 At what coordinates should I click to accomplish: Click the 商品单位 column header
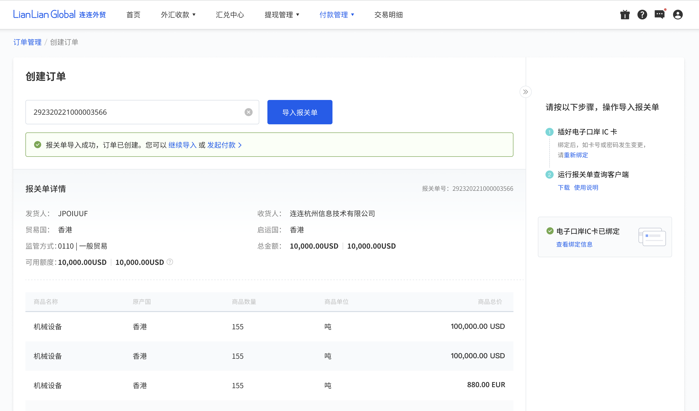point(336,302)
